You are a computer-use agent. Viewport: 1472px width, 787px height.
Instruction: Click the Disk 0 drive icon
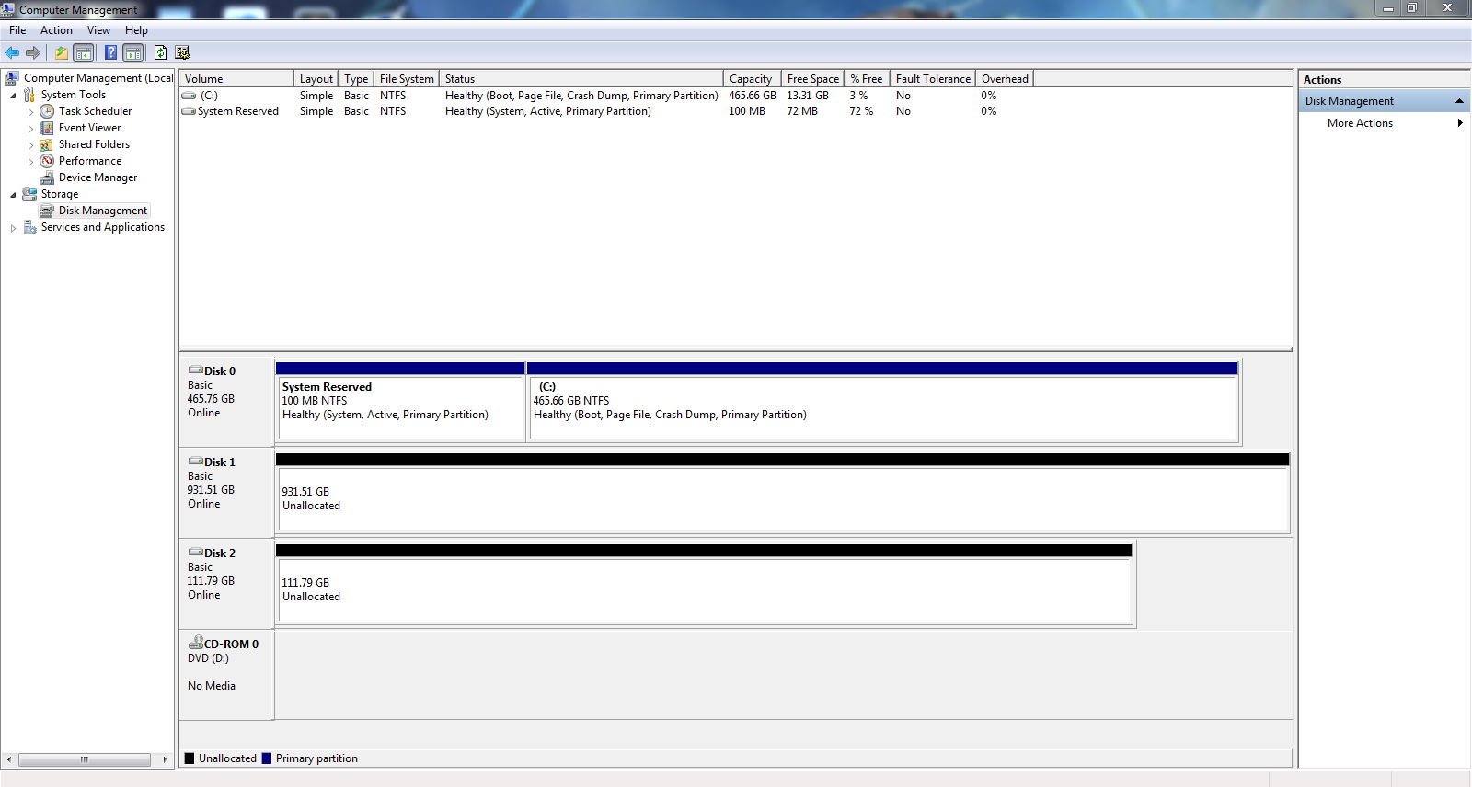point(196,371)
